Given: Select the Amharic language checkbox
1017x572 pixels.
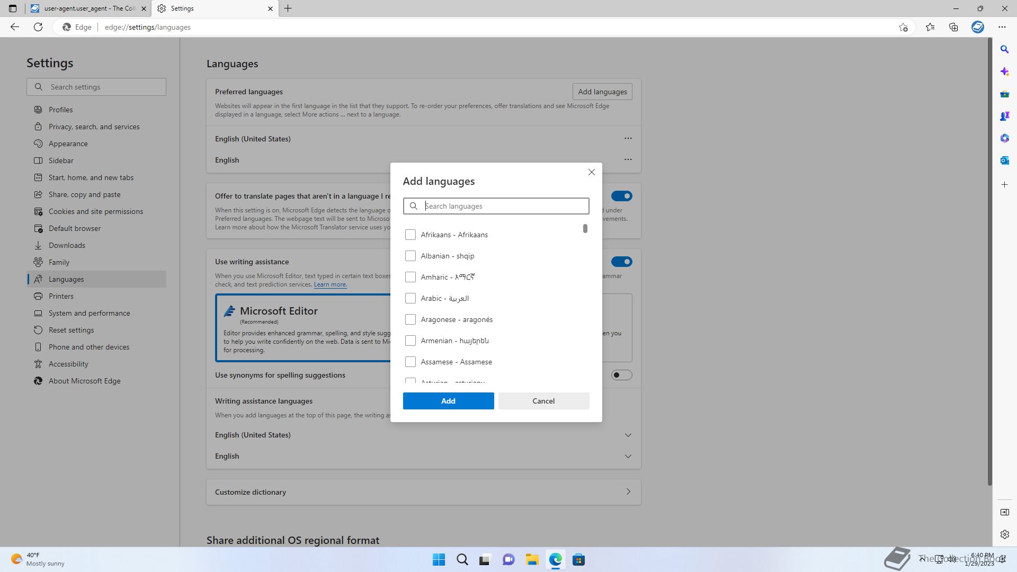Looking at the screenshot, I should click(x=411, y=277).
